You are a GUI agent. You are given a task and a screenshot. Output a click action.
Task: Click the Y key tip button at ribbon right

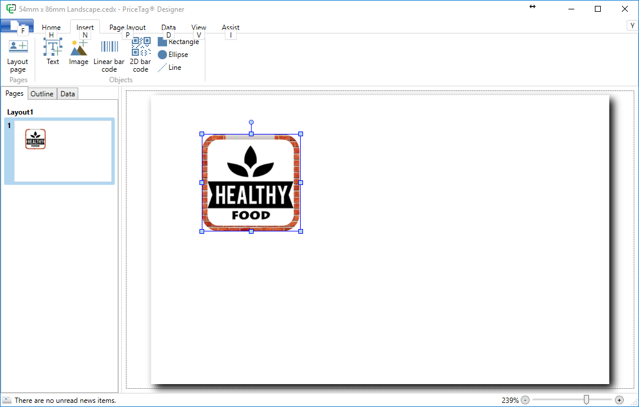[633, 25]
